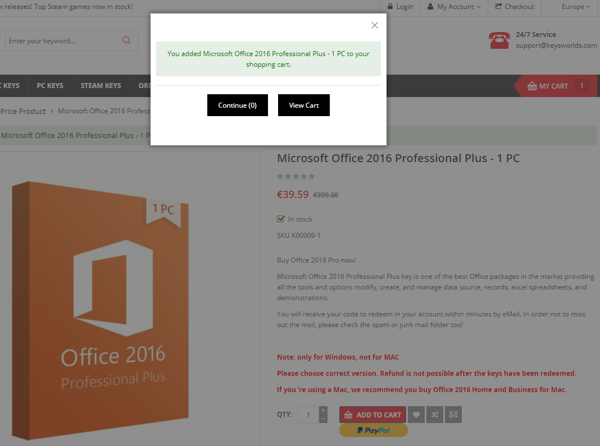Open the Steam Keys menu item

pyautogui.click(x=101, y=86)
